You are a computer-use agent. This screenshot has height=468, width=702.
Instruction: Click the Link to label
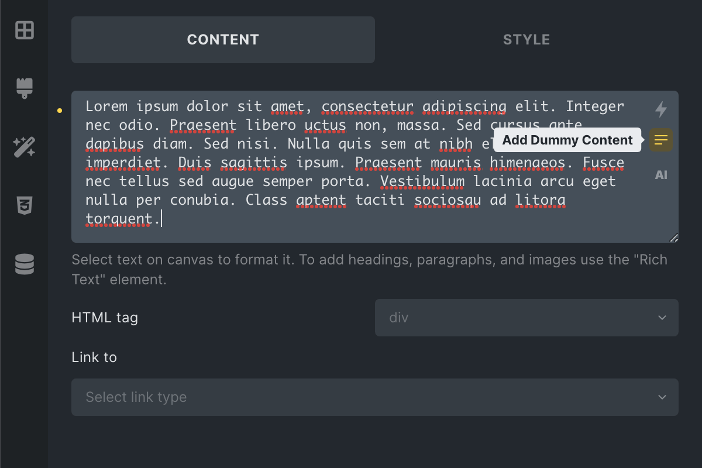tap(94, 357)
